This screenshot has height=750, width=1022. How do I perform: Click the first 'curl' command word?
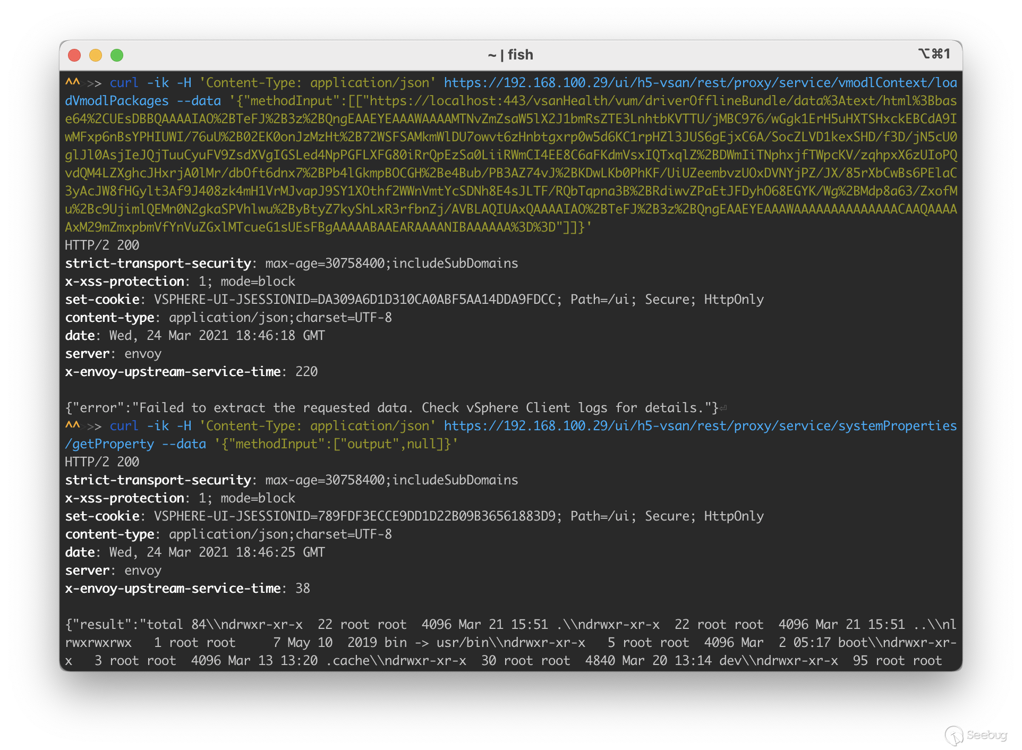click(x=124, y=83)
